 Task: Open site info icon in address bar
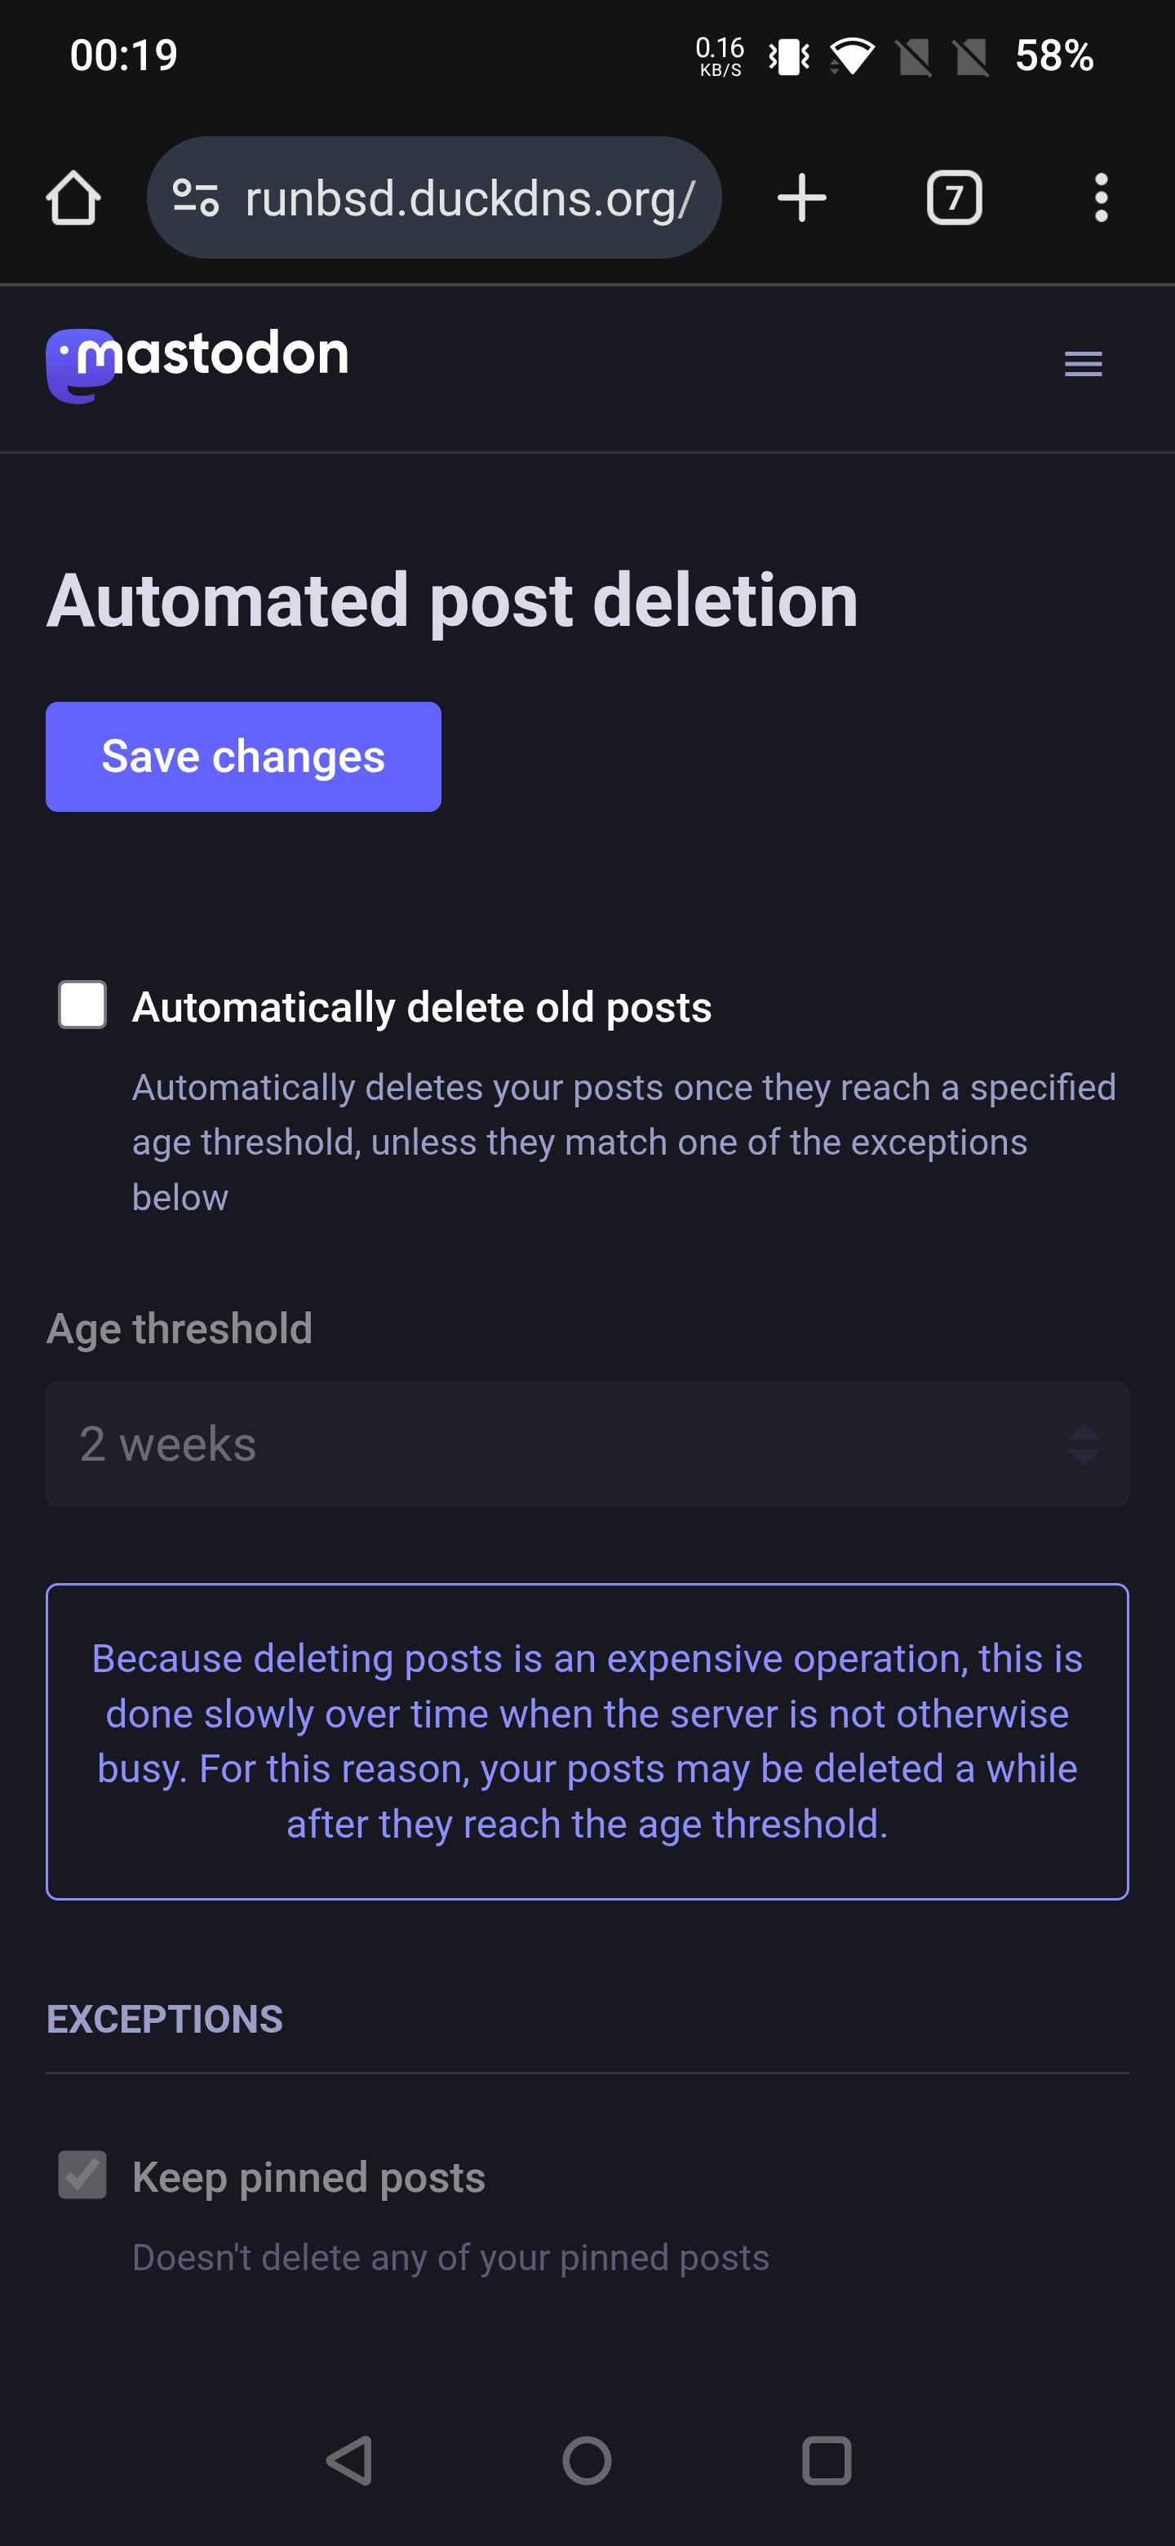196,198
